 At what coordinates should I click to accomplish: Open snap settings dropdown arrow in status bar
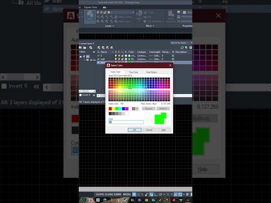142,195
